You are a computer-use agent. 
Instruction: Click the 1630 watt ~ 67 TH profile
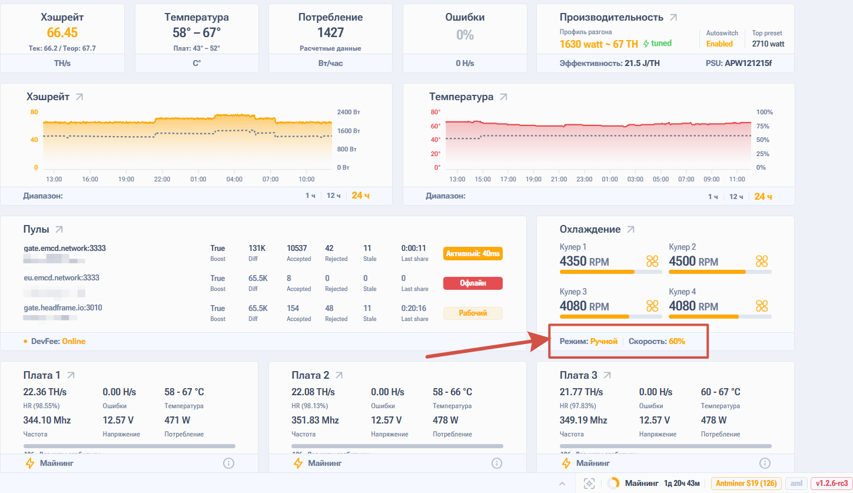[x=599, y=44]
